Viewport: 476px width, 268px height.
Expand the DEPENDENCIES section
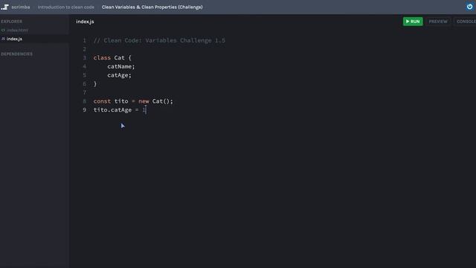point(16,54)
